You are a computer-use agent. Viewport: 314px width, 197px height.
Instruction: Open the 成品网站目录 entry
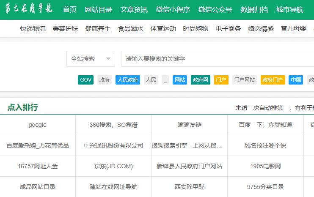(37, 187)
